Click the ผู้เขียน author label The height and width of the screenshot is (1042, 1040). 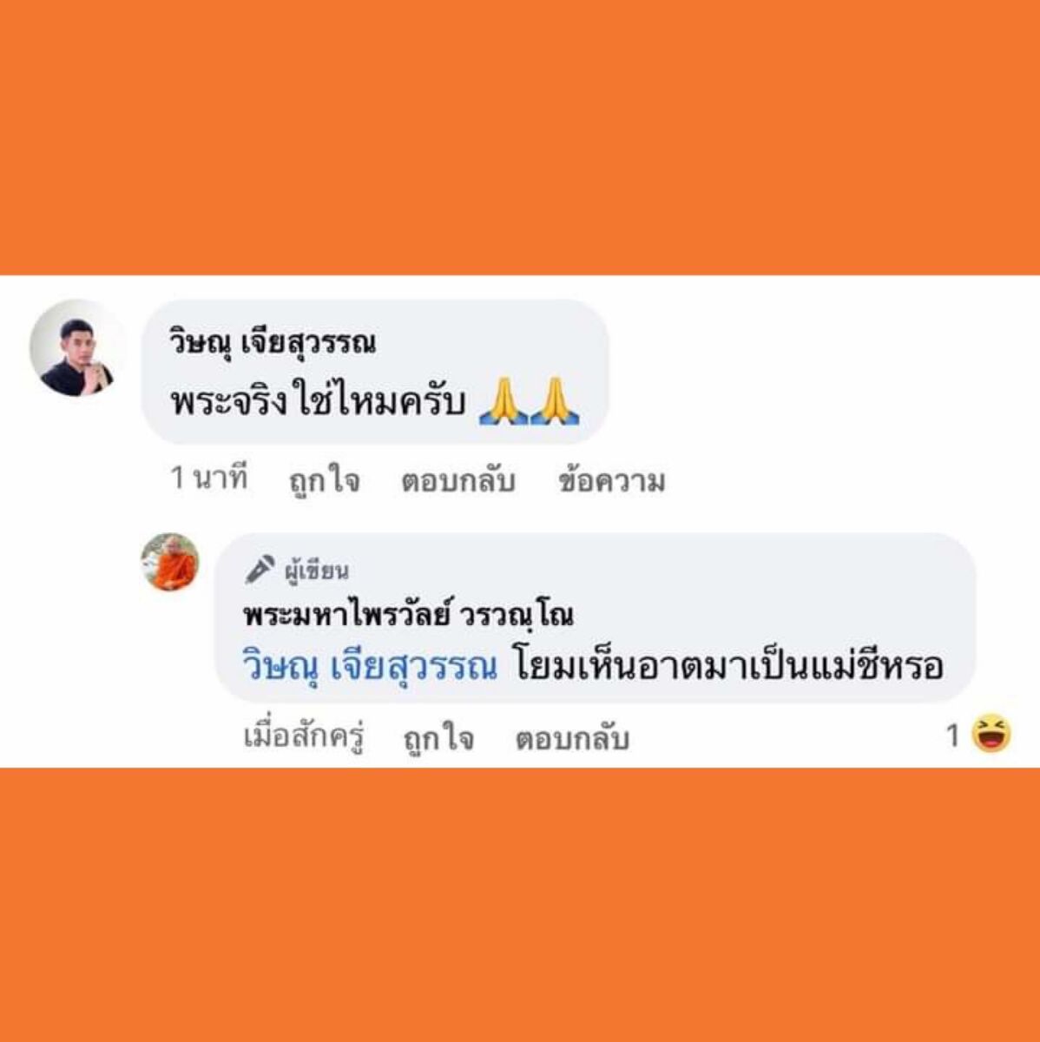[317, 570]
